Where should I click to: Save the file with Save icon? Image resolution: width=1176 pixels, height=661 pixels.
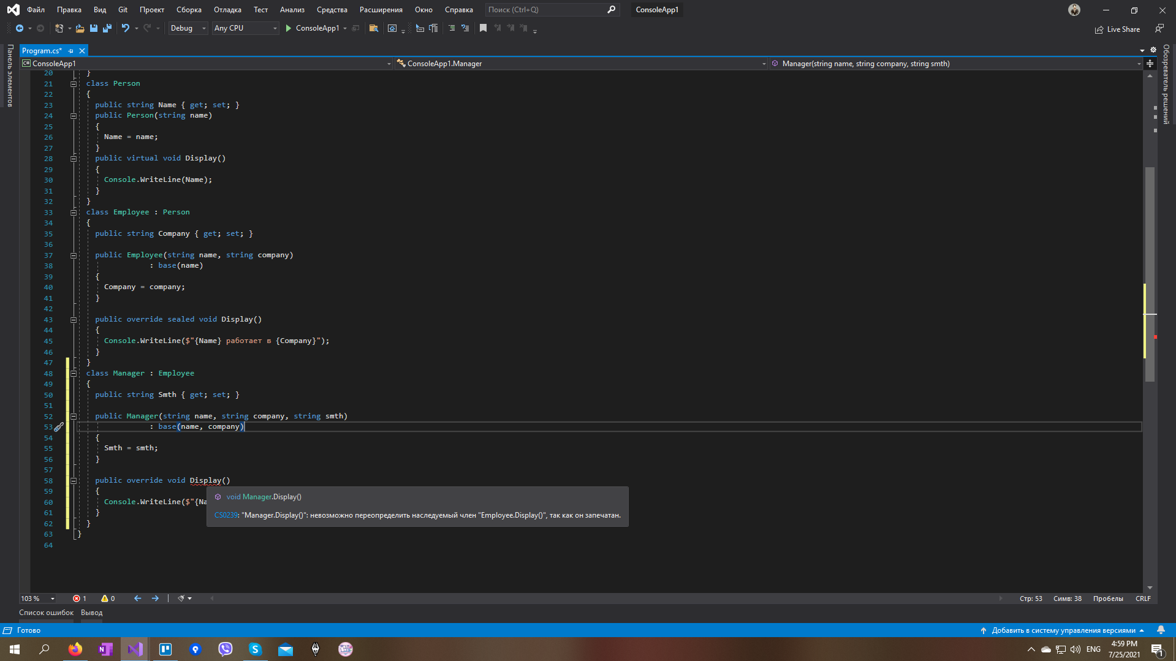(x=94, y=28)
